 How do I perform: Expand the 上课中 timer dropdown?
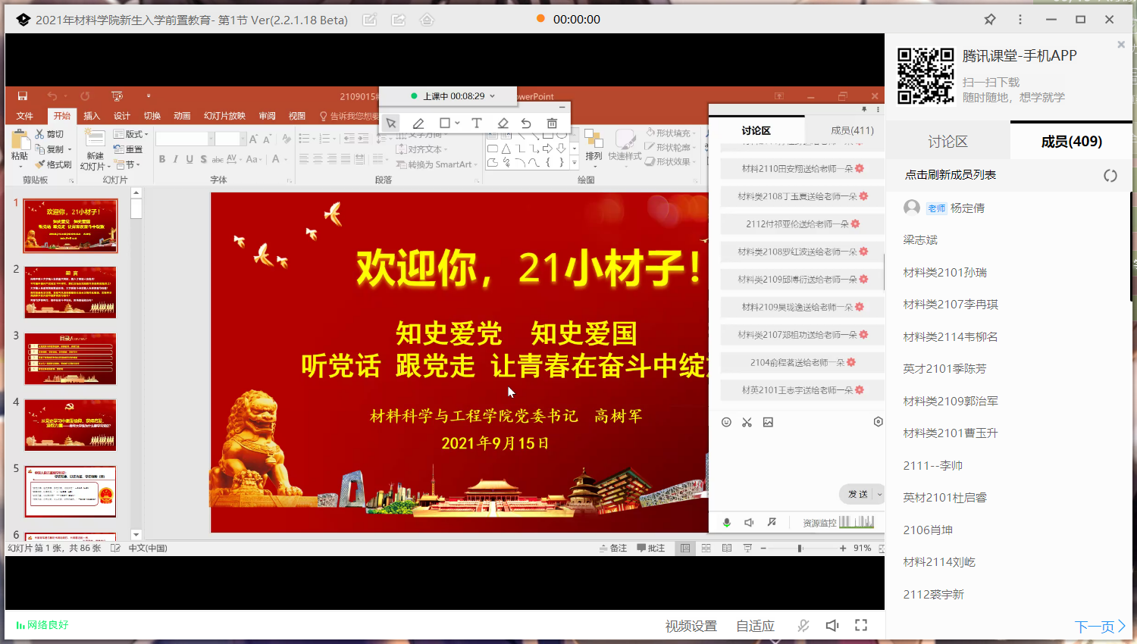(493, 96)
